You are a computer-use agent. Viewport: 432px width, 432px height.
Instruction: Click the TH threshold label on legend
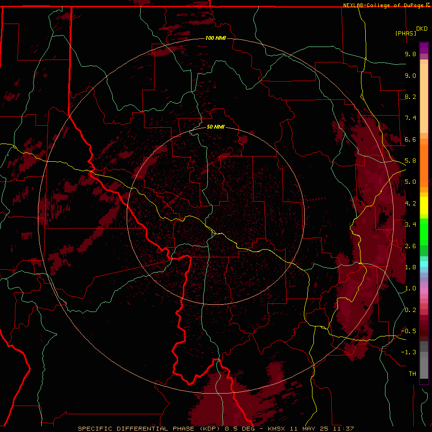click(412, 374)
